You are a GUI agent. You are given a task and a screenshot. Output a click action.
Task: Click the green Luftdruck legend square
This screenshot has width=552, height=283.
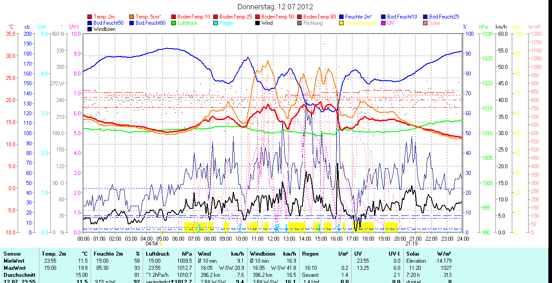(174, 23)
